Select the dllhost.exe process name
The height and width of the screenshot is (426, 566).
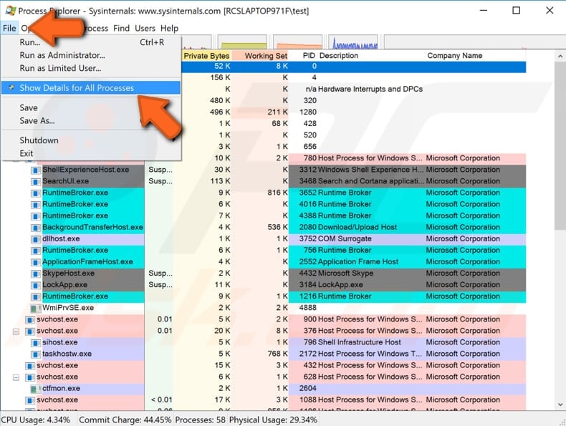(61, 239)
